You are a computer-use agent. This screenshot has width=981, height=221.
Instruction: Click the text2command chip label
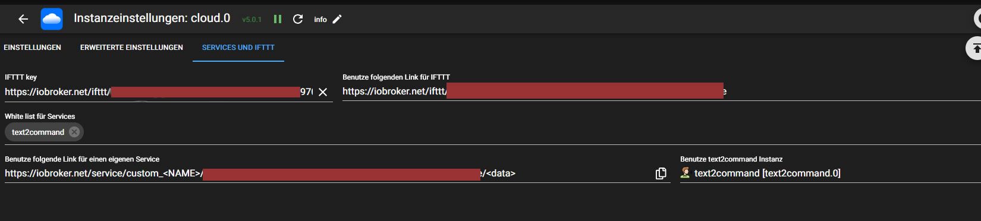click(x=38, y=132)
